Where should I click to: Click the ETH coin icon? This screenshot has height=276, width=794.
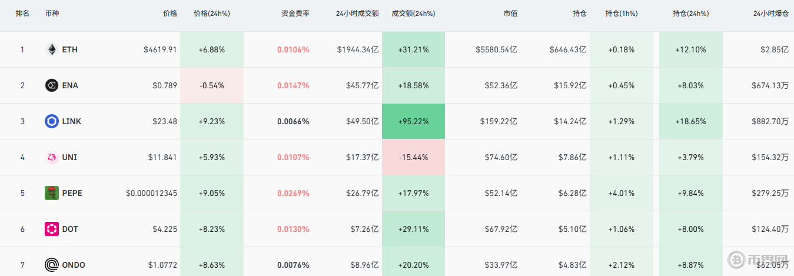coord(51,50)
